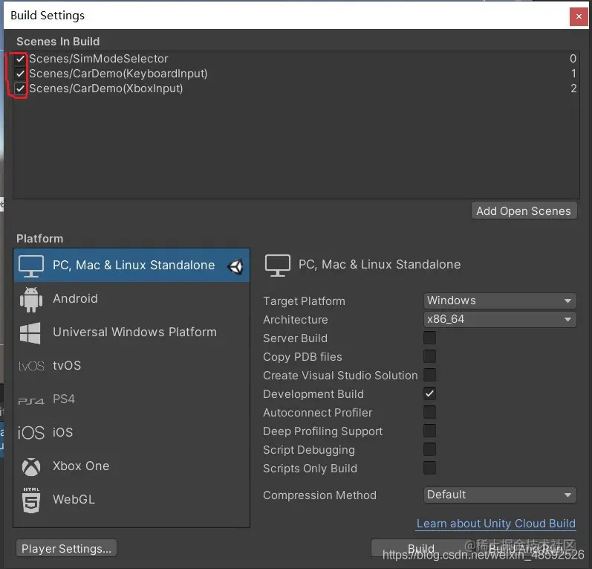This screenshot has height=569, width=592.
Task: Select the Xbox One platform
Action: coord(131,466)
